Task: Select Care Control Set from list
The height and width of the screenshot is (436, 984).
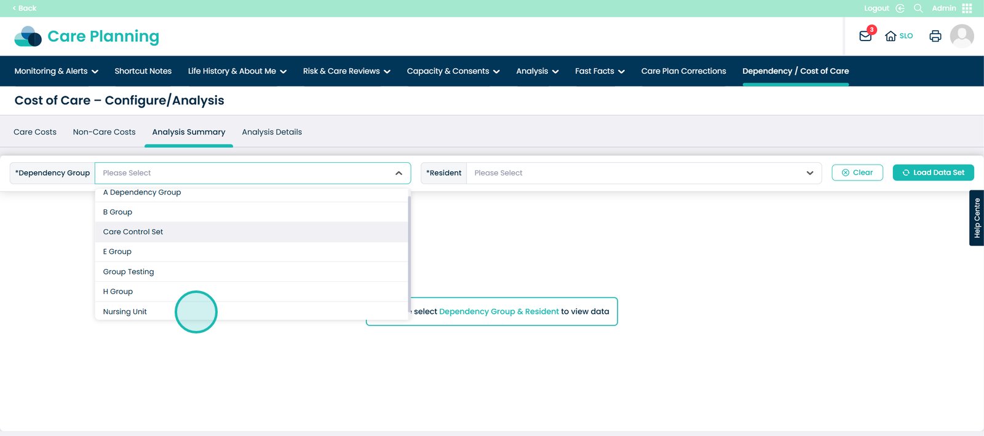Action: tap(133, 232)
